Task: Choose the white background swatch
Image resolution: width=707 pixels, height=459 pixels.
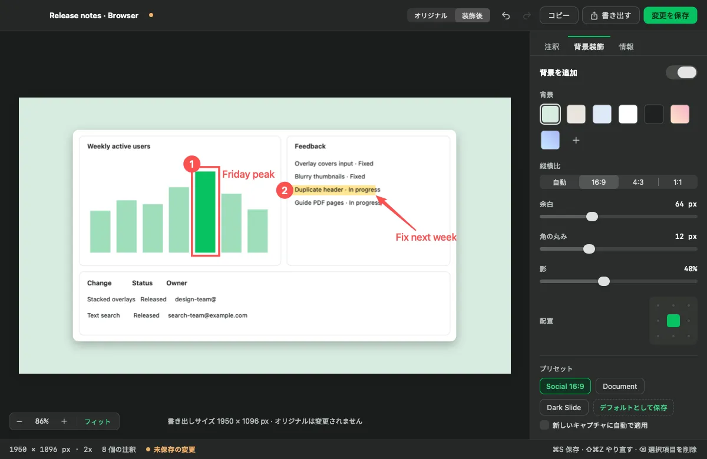Action: pos(628,114)
